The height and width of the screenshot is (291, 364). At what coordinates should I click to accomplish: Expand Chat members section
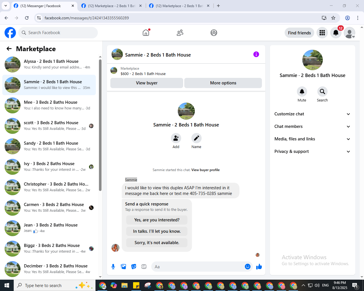click(312, 126)
